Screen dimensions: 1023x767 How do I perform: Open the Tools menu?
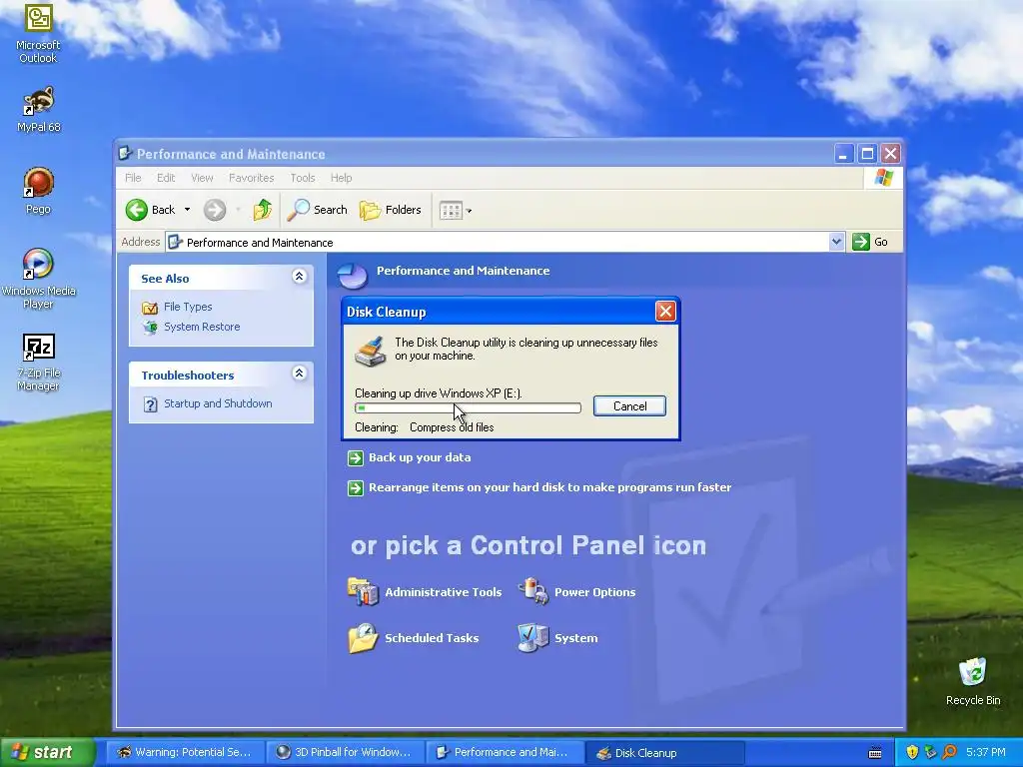pyautogui.click(x=303, y=178)
